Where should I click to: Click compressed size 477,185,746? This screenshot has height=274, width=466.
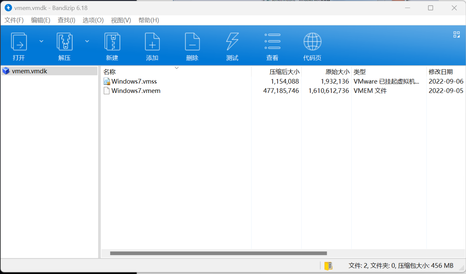pyautogui.click(x=281, y=91)
